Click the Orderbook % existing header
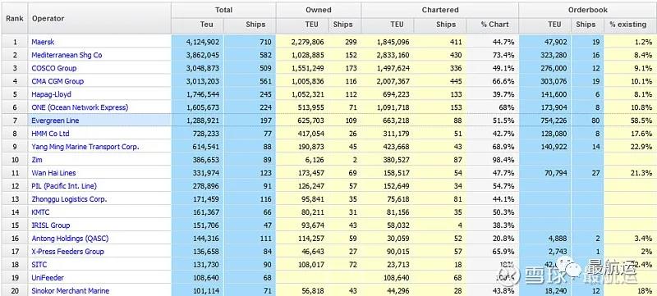Viewport: 657px width, 296px height. click(627, 25)
